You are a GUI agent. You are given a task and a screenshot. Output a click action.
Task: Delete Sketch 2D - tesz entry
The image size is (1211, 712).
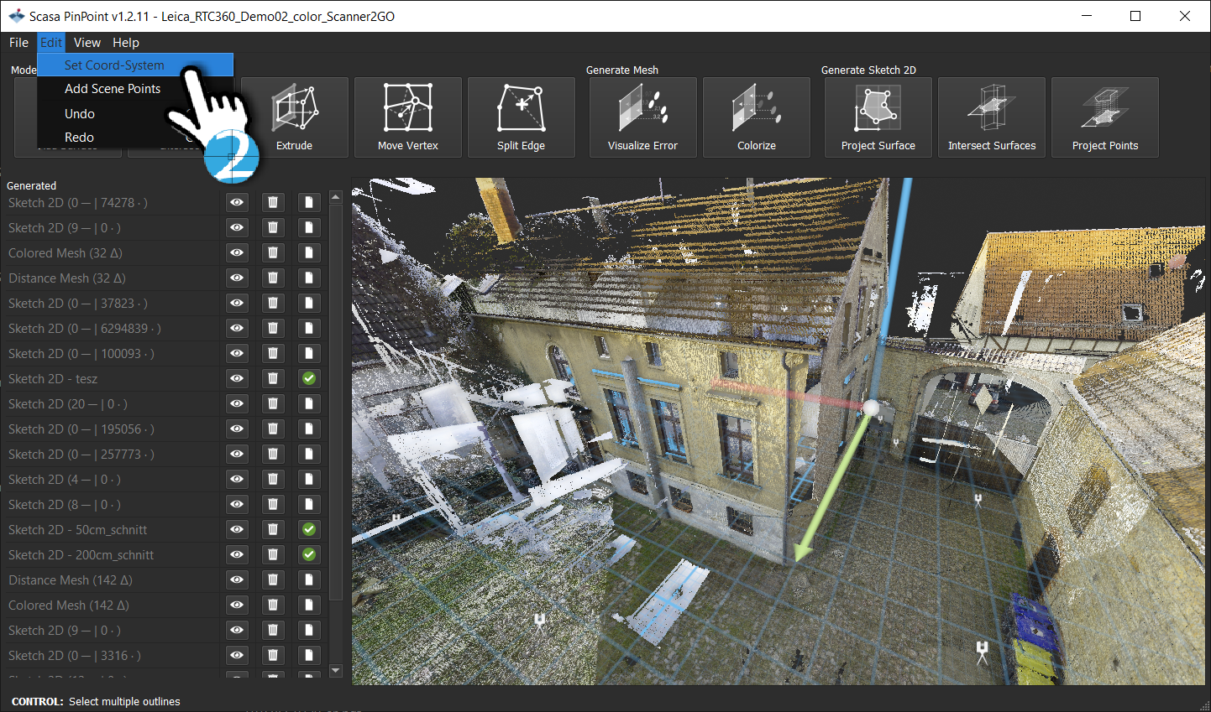pos(273,378)
